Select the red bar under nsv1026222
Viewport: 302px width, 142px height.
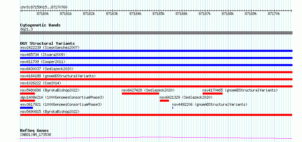[x=156, y=86]
